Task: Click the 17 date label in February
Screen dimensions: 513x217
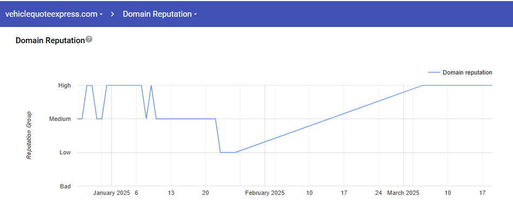Action: click(344, 193)
